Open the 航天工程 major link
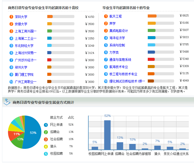 click(115, 16)
